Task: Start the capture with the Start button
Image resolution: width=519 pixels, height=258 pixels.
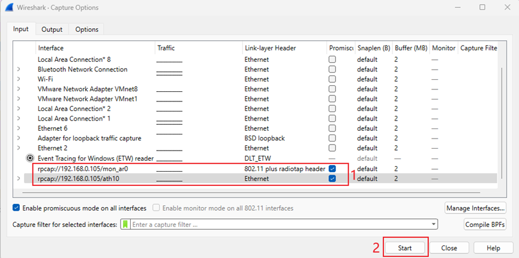Action: 405,248
